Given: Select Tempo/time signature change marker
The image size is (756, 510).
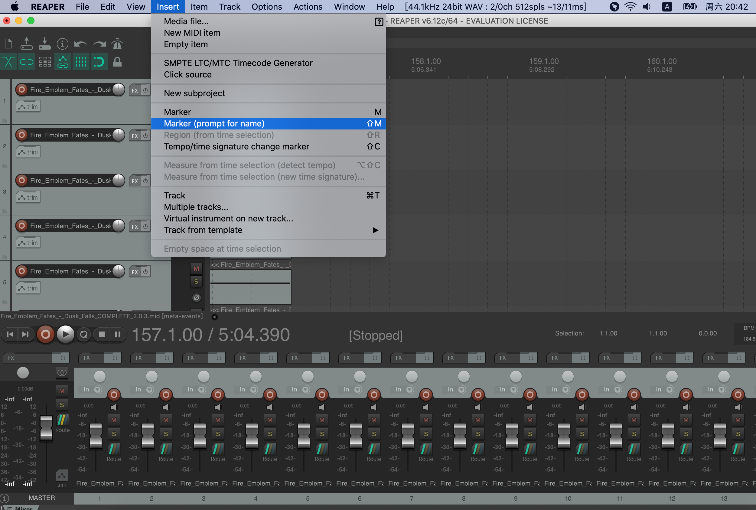Looking at the screenshot, I should (269, 147).
